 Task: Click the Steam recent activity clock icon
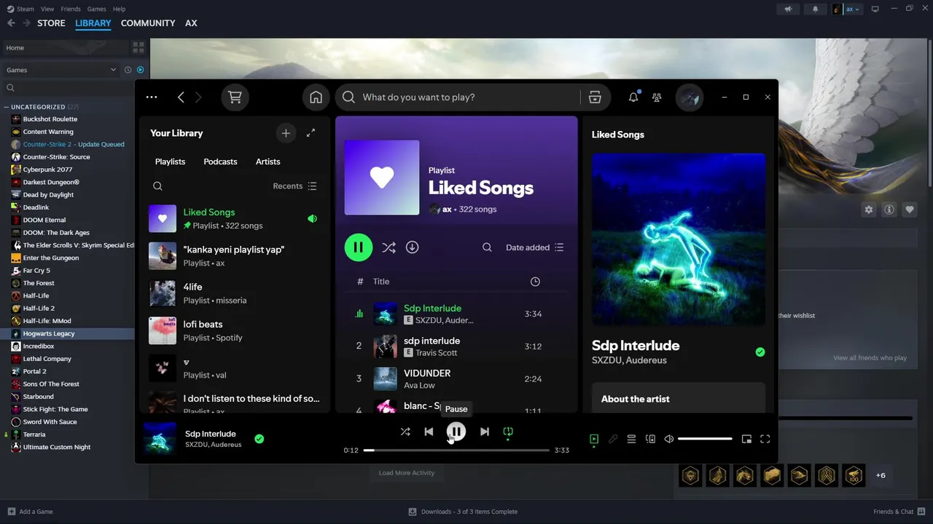coord(128,70)
